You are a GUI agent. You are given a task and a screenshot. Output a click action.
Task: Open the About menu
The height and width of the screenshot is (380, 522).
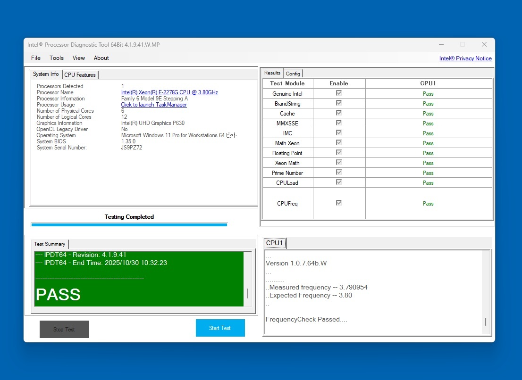(x=101, y=58)
